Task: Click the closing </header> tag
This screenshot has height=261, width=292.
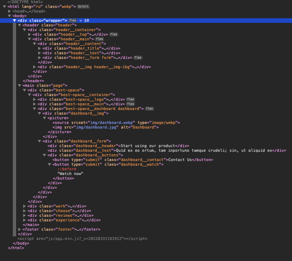Action: point(33,81)
